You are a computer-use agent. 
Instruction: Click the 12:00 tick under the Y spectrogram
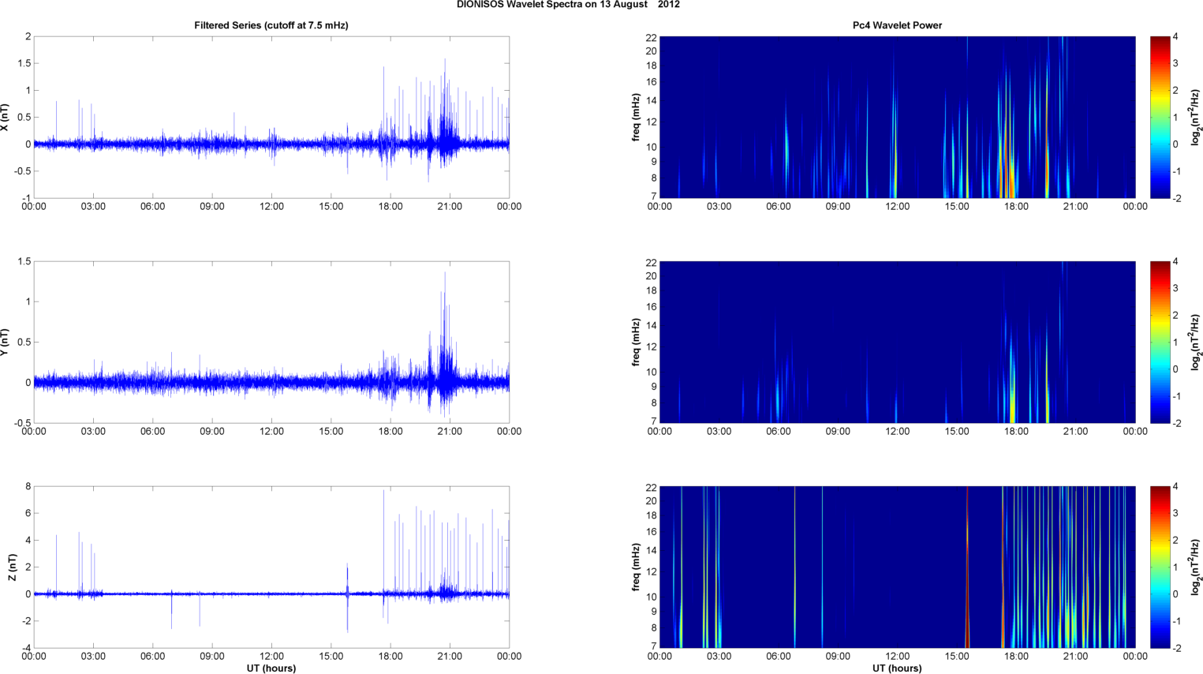point(897,432)
